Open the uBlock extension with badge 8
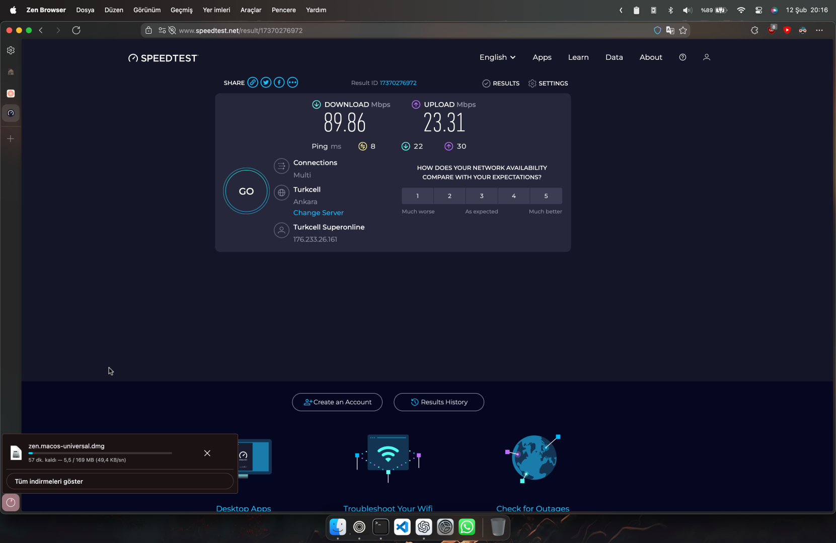 (772, 30)
